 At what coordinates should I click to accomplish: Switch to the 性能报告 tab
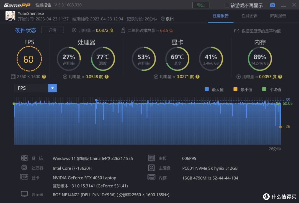coord(221,16)
